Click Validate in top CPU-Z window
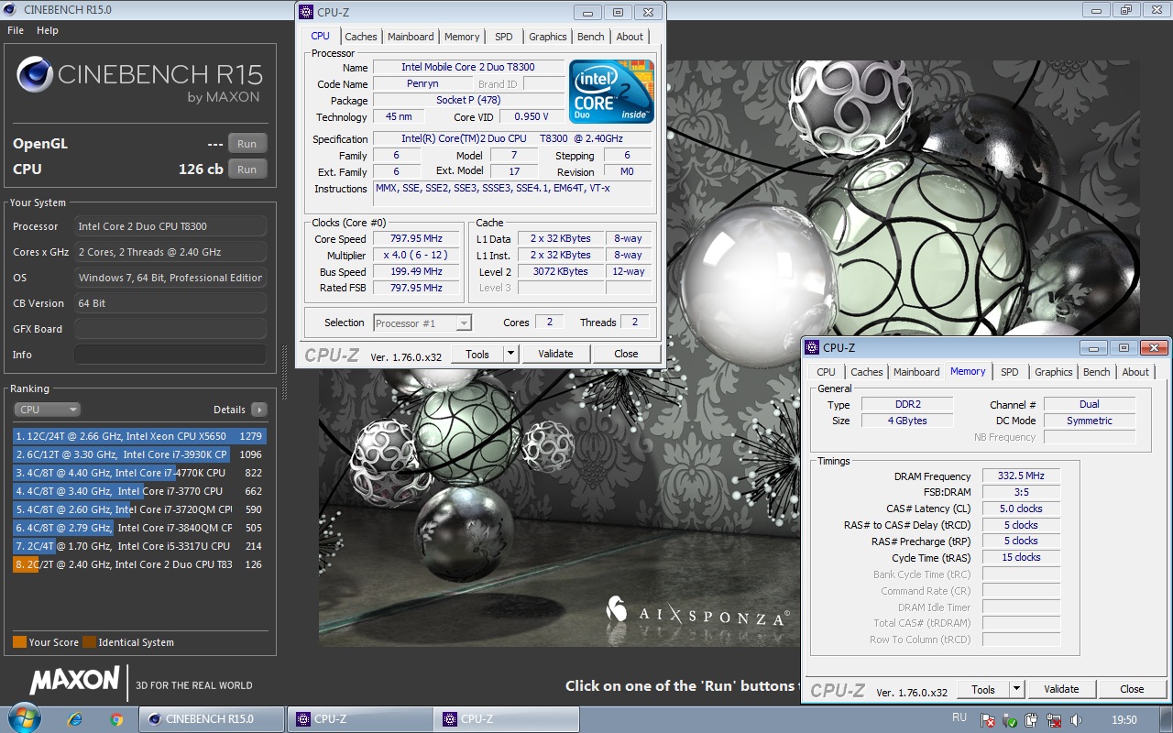Viewport: 1173px width, 733px height. (555, 354)
